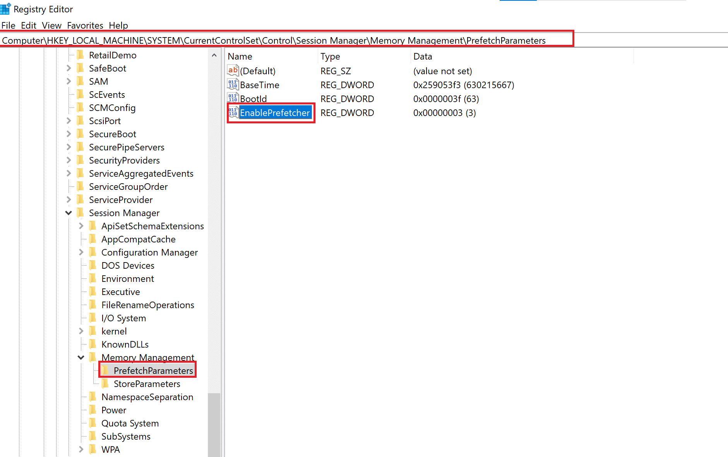Image resolution: width=728 pixels, height=457 pixels.
Task: Open the Favorites menu
Action: [85, 26]
